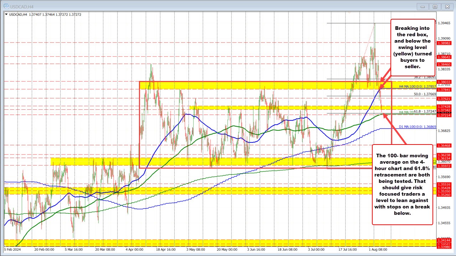Close the USDCAD,H4 chart window

click(x=446, y=6)
